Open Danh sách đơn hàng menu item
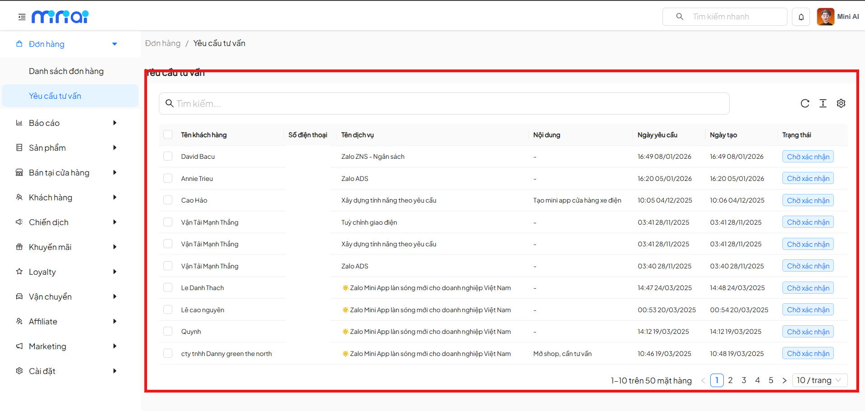 pos(66,71)
